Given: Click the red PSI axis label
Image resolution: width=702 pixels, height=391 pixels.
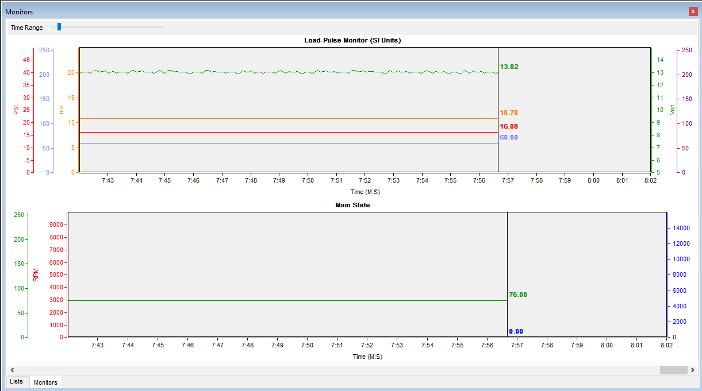Looking at the screenshot, I should click(16, 110).
